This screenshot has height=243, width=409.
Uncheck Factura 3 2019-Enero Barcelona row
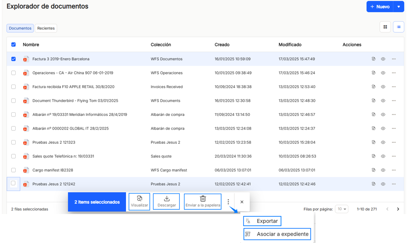tap(14, 59)
